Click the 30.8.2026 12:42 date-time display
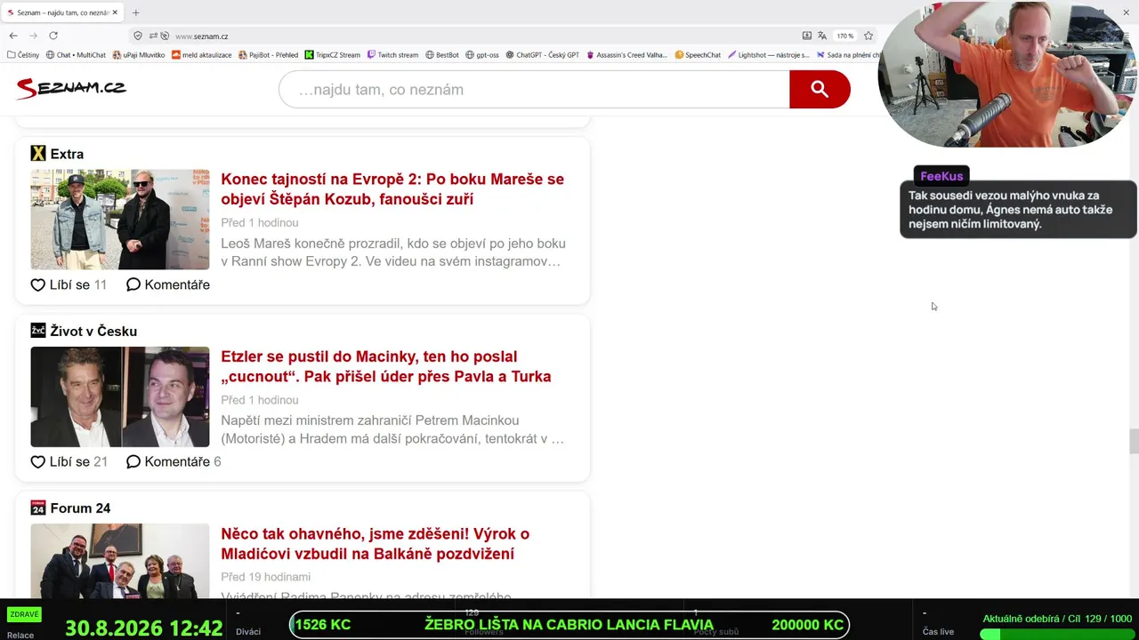The width and height of the screenshot is (1139, 640). 143,628
